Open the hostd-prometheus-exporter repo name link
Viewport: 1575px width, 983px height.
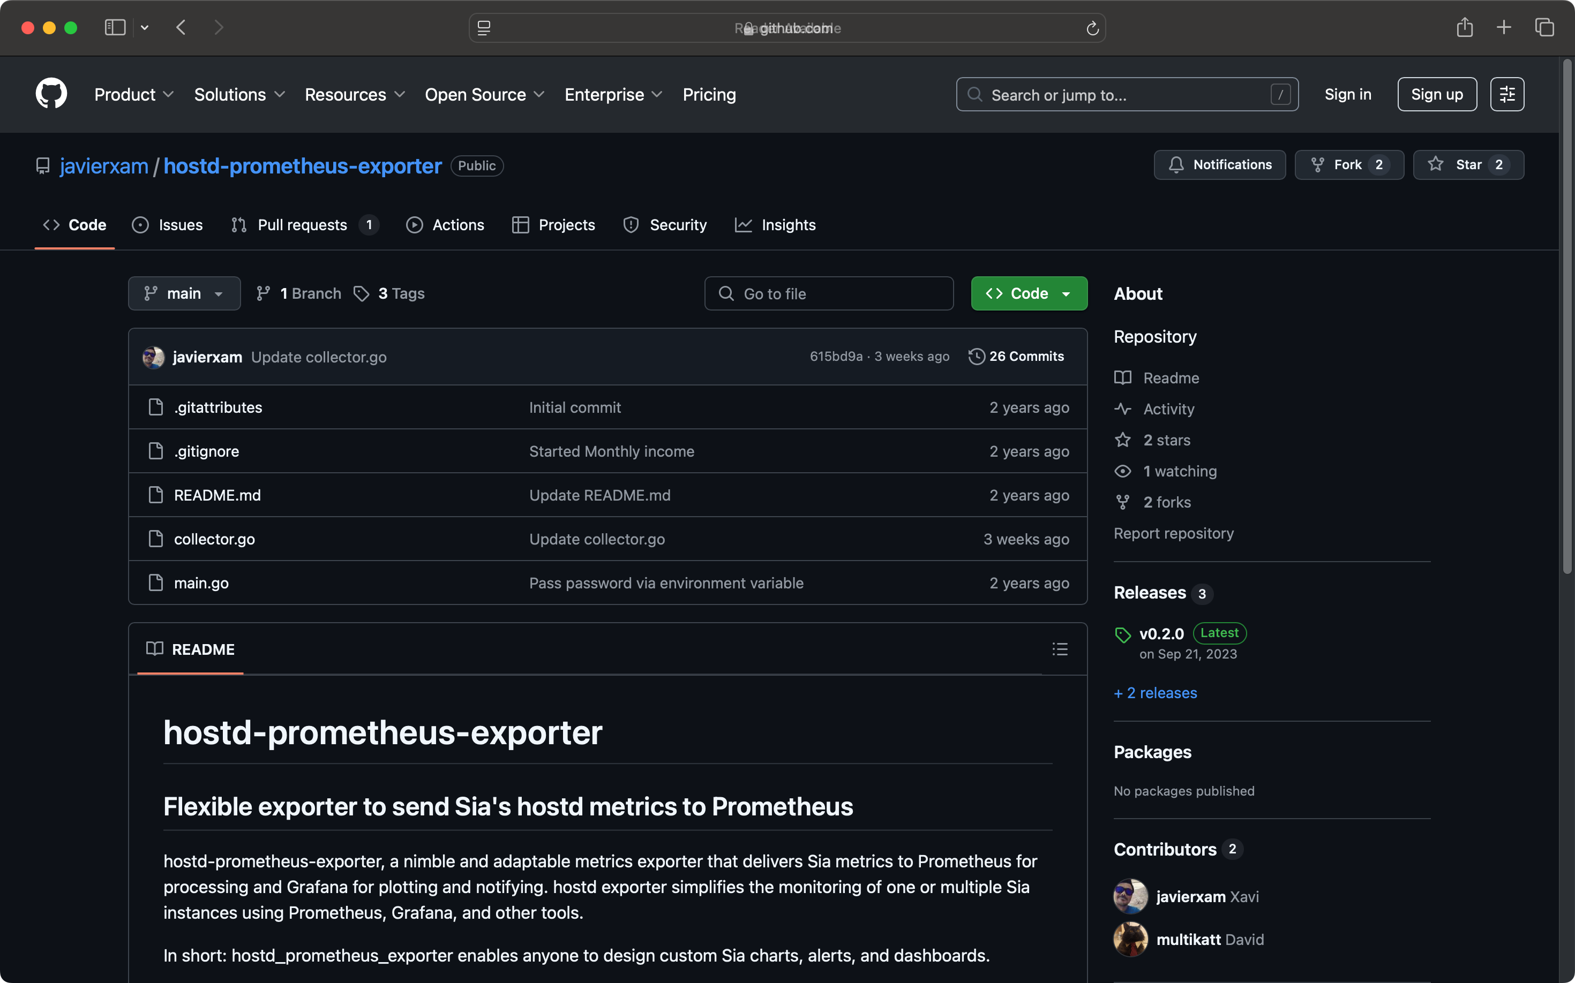click(x=303, y=166)
